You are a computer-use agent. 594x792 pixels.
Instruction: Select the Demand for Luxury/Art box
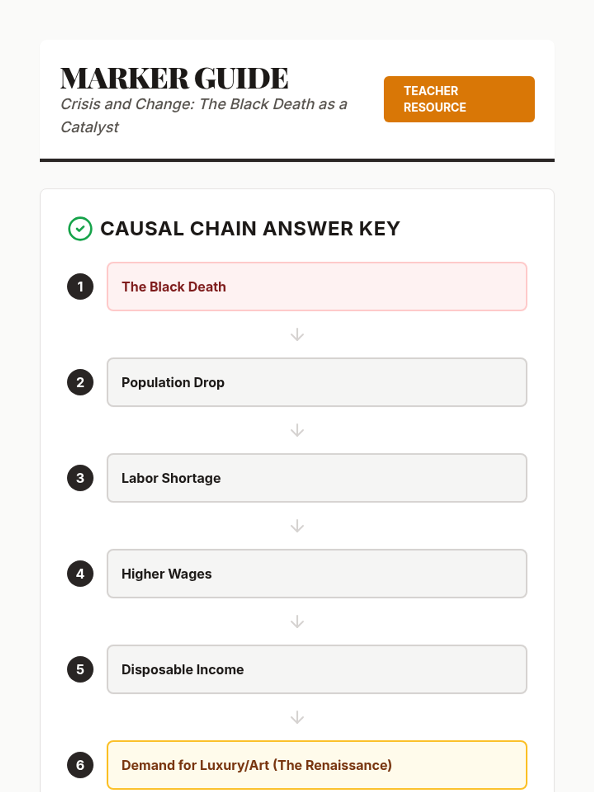click(317, 765)
